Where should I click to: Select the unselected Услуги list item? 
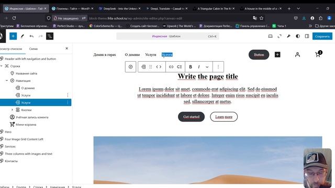tap(26, 95)
